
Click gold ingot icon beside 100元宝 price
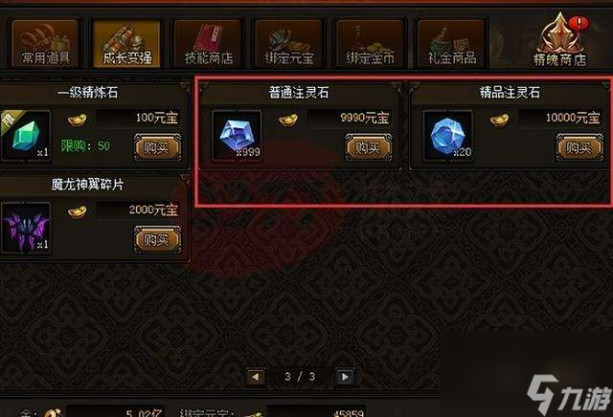coord(77,120)
